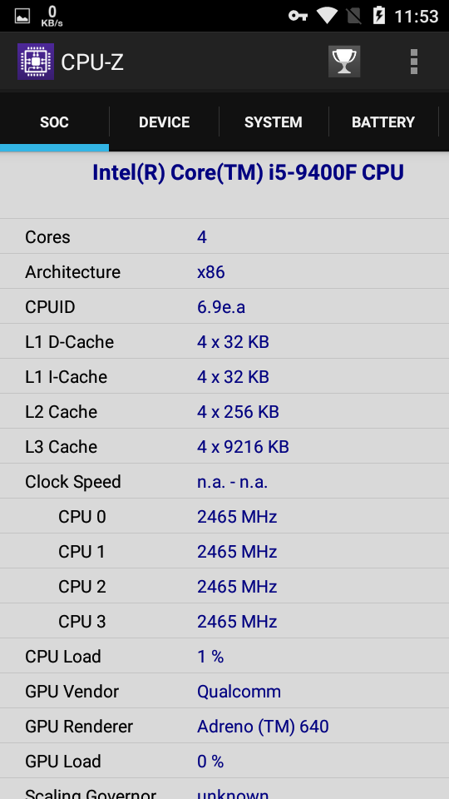Select the GPU Vendor Qualcomm row
Viewport: 449px width, 799px height.
tap(224, 692)
